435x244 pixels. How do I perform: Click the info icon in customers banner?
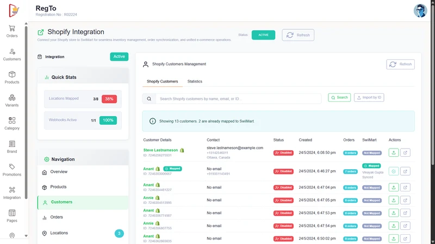(x=153, y=121)
